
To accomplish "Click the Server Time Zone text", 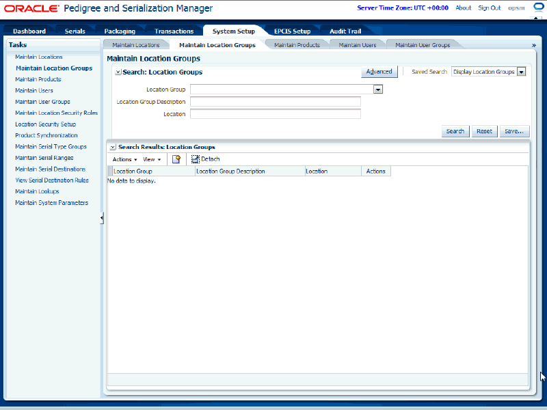I will point(403,8).
